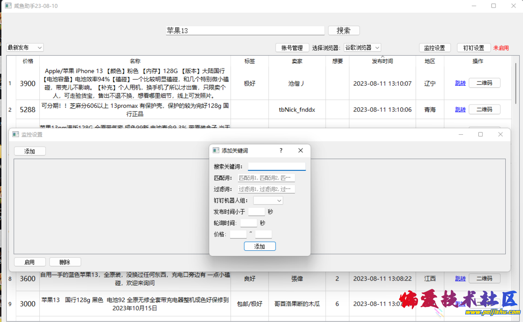This screenshot has height=322, width=523.
Task: Click the 过滤词 filter words input
Action: [x=267, y=189]
